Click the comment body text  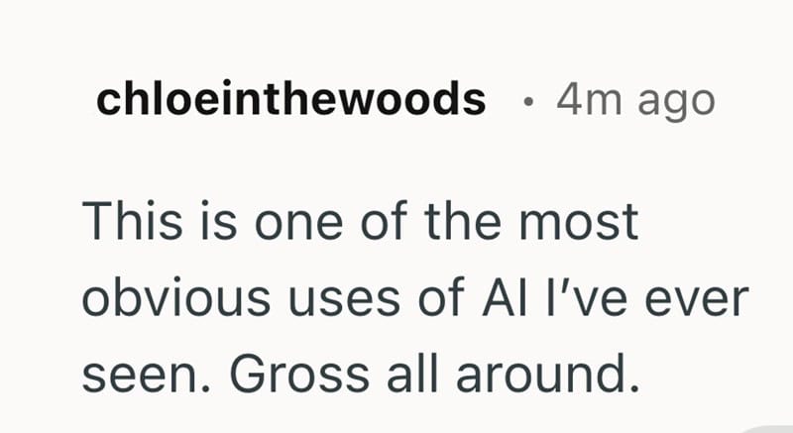[411, 299]
